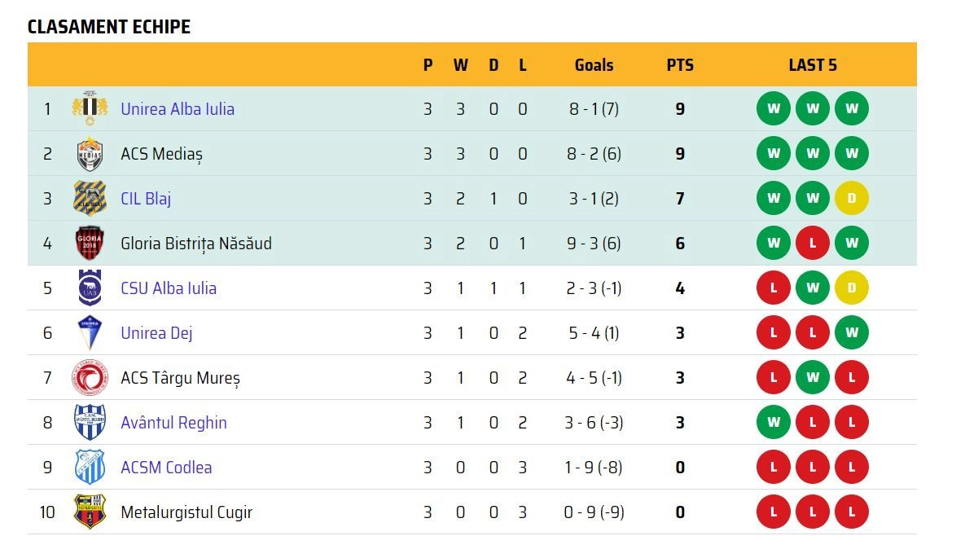Click the Unirea Alba Iulia team crest

pos(90,108)
